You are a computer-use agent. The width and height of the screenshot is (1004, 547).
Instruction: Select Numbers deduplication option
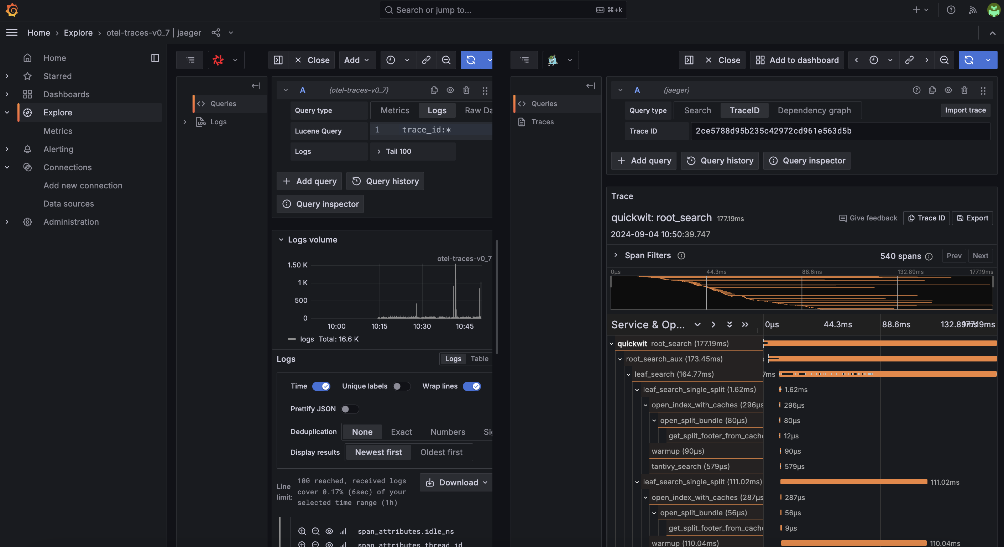click(448, 432)
